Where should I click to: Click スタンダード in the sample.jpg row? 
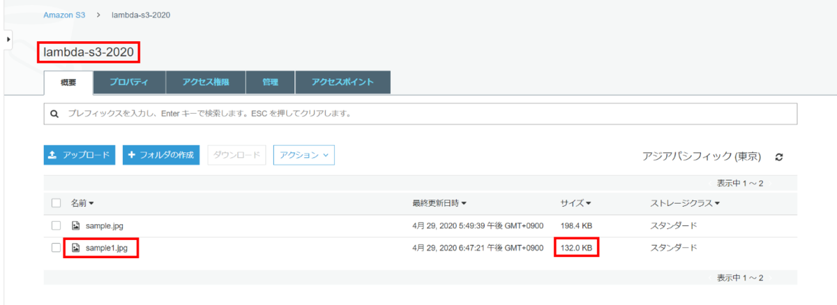point(674,226)
